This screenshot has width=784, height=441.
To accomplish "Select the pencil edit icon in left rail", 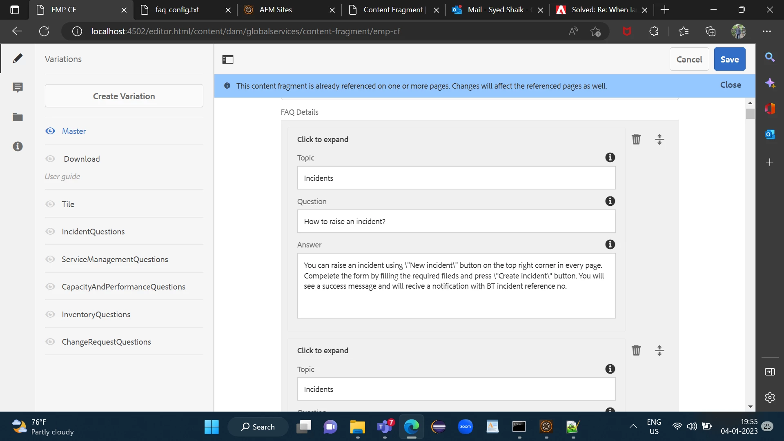I will point(18,58).
